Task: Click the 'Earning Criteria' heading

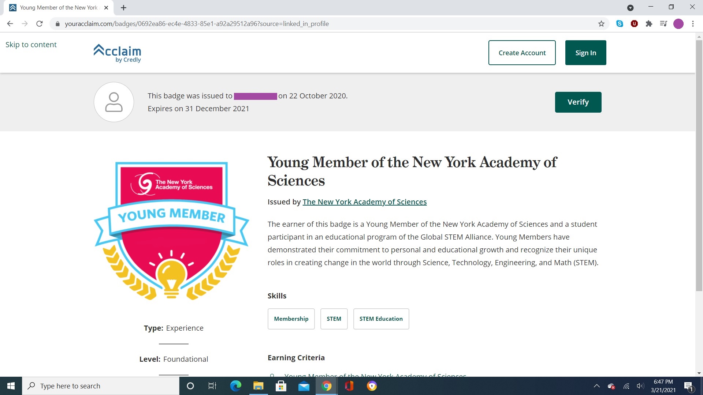Action: tap(296, 358)
